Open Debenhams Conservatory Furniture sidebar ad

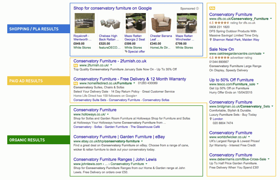point(231,155)
